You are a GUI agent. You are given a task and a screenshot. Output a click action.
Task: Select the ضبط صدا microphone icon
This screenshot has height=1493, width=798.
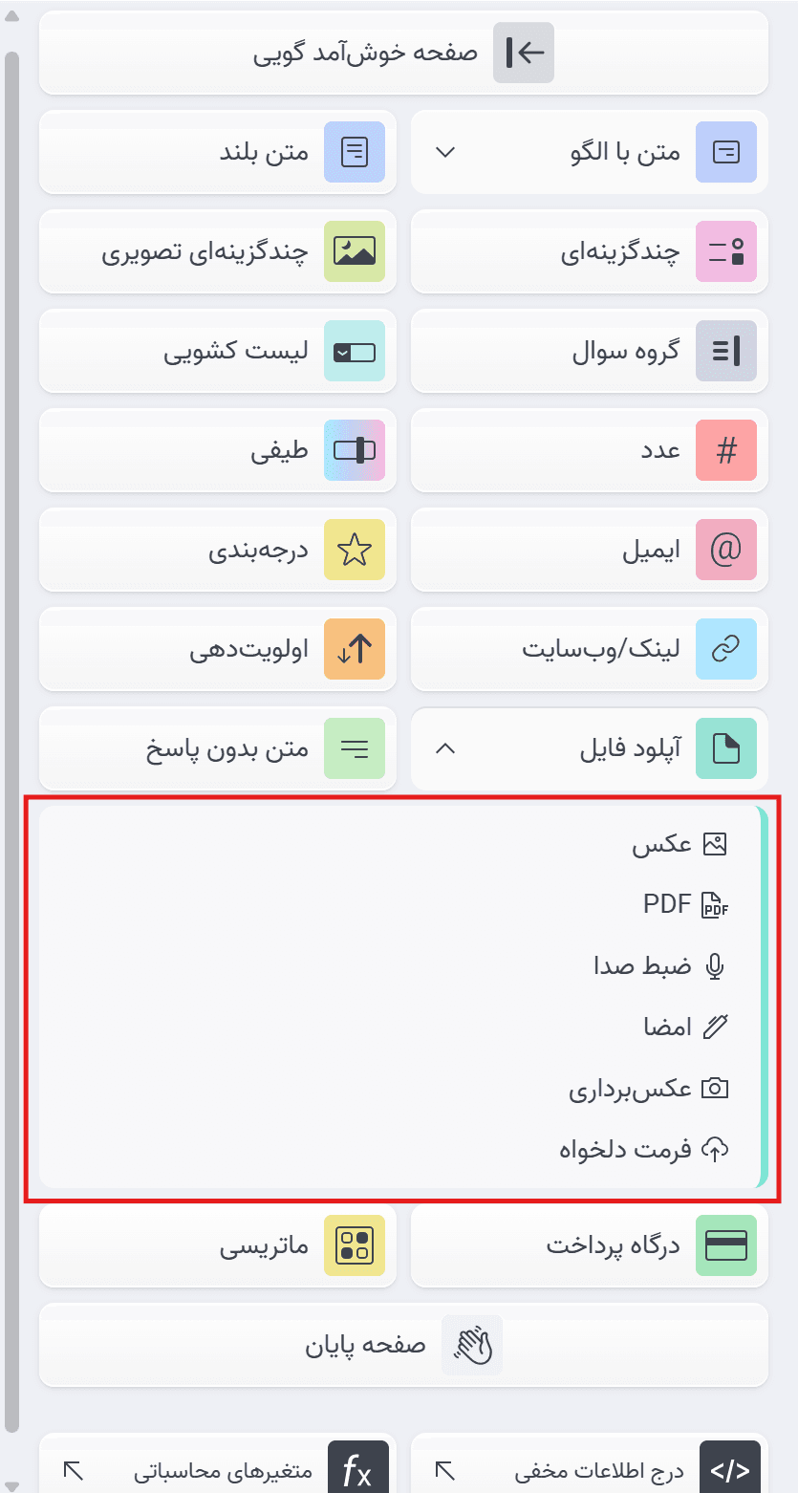[716, 965]
